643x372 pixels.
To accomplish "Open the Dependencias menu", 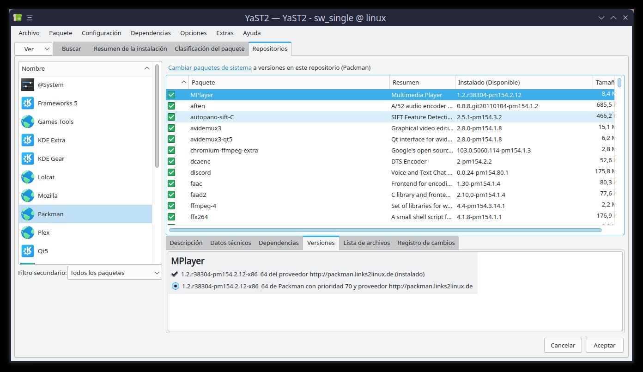I will pos(151,33).
